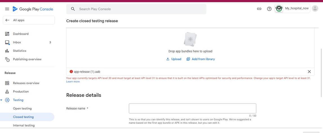Click the red error icon beside app-release
323x133 pixels.
tap(71, 72)
